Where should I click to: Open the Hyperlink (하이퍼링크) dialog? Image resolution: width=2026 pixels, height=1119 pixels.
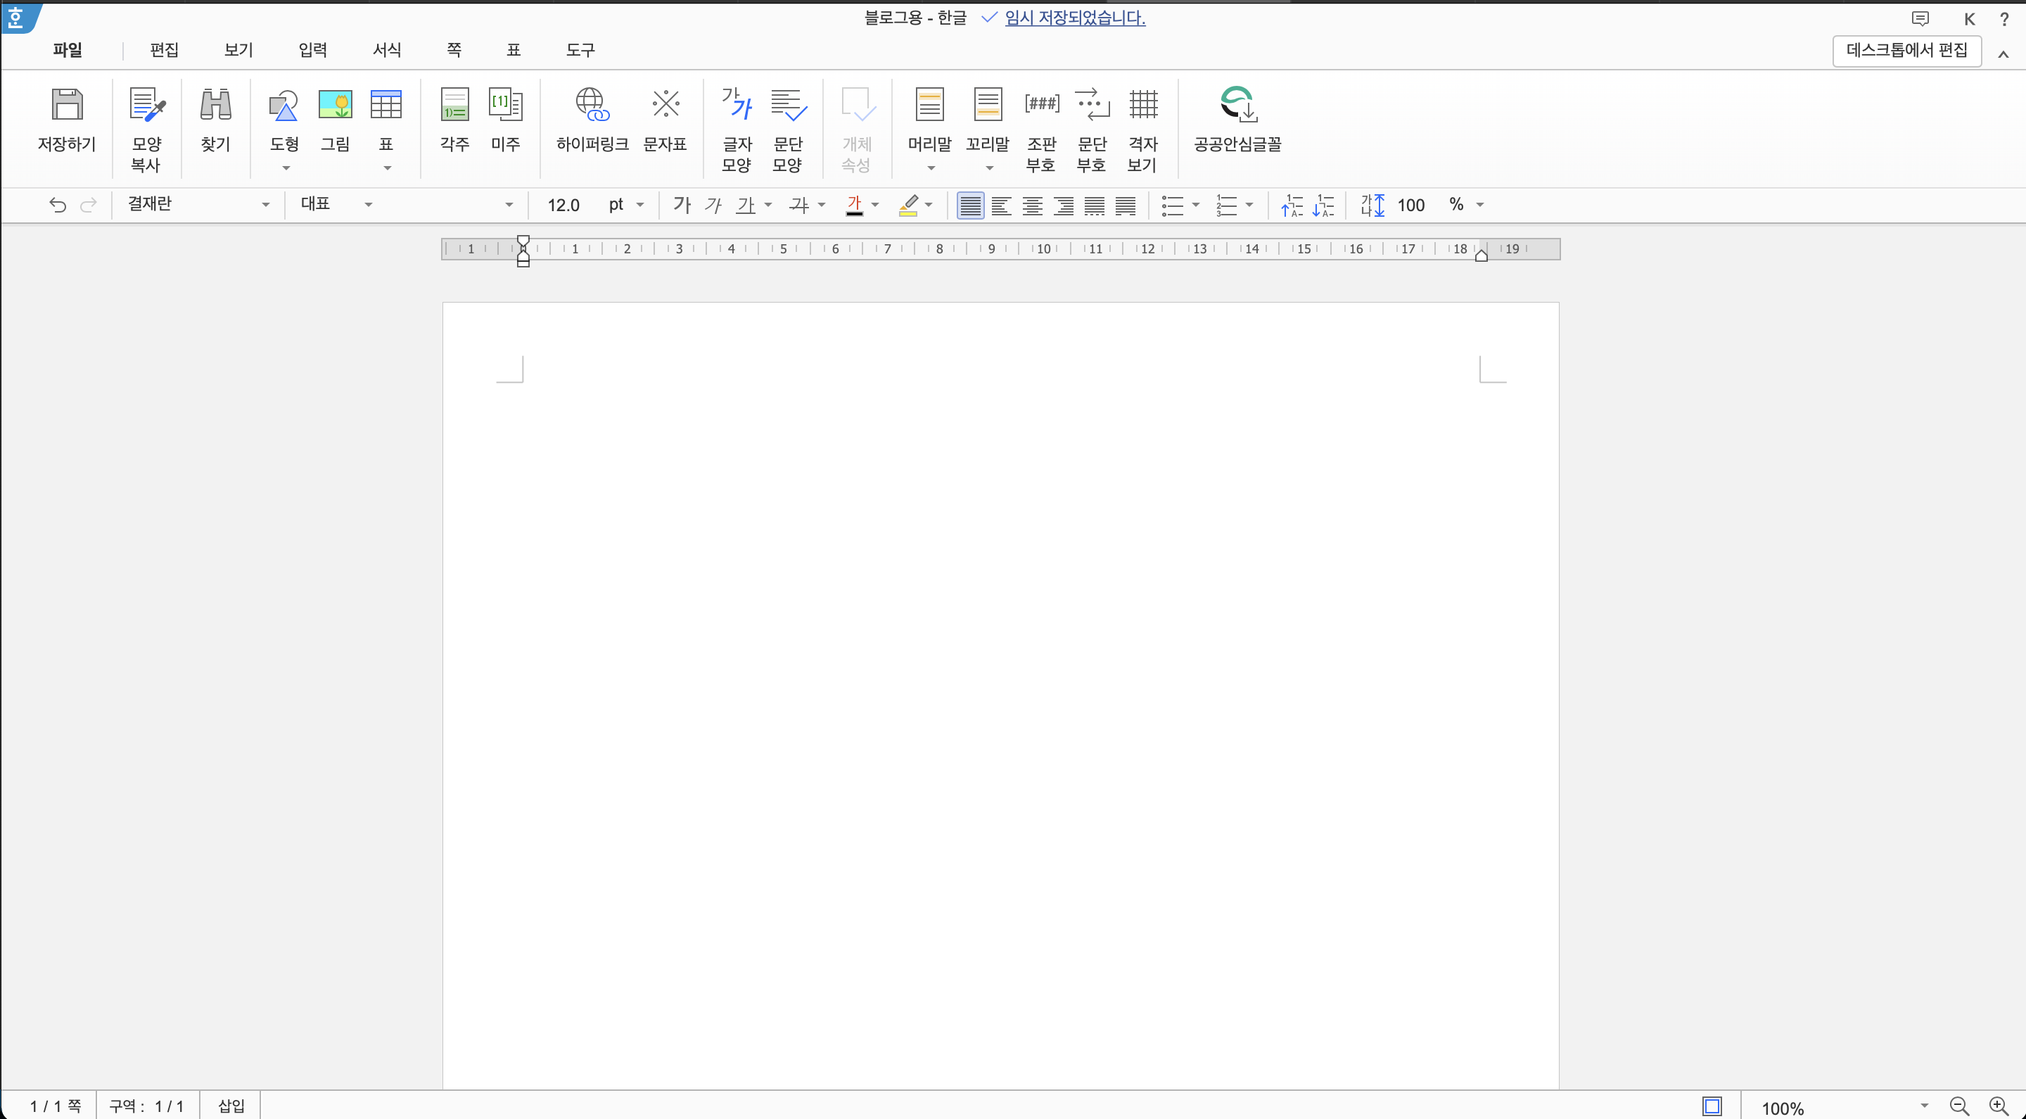click(x=592, y=105)
